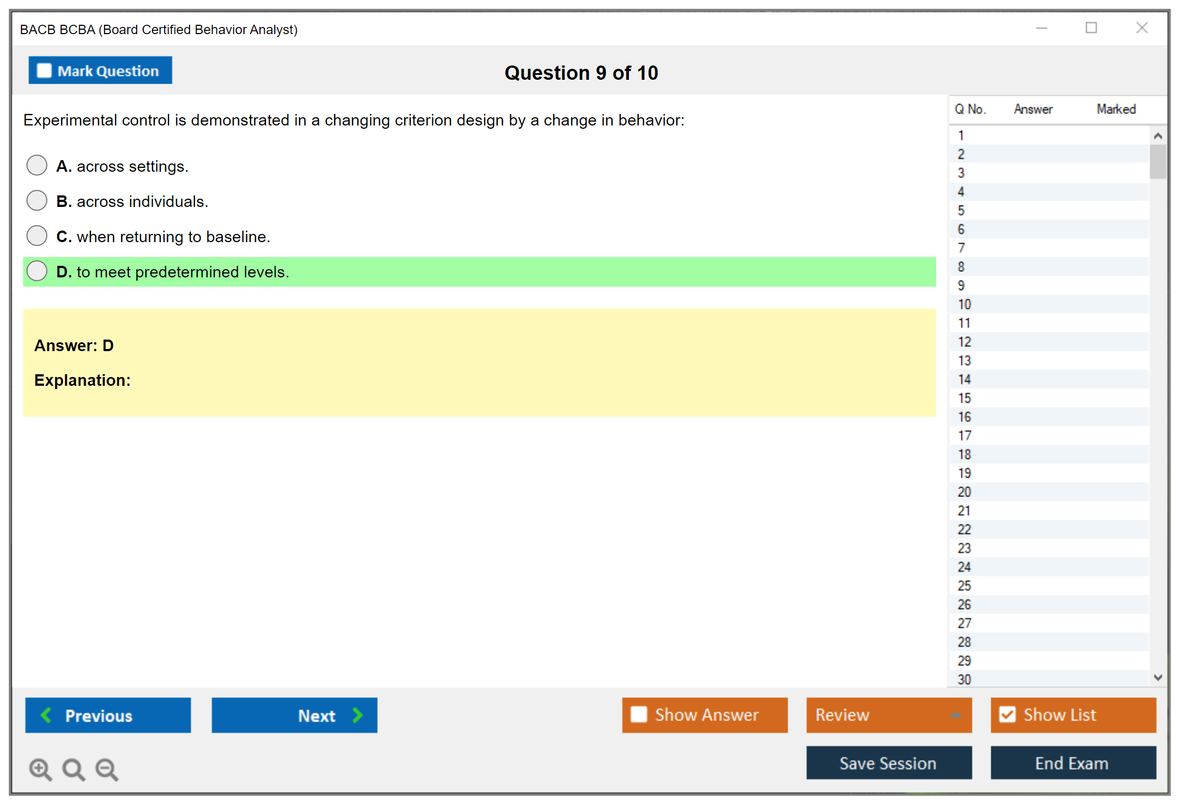The width and height of the screenshot is (1184, 809).
Task: Uncheck the Show List checkbox
Action: [1007, 714]
